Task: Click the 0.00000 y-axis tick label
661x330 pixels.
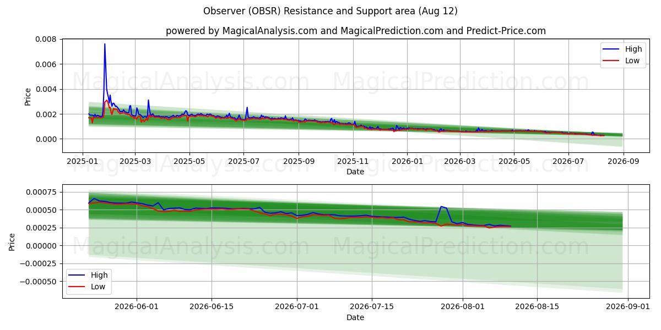Action: point(42,246)
